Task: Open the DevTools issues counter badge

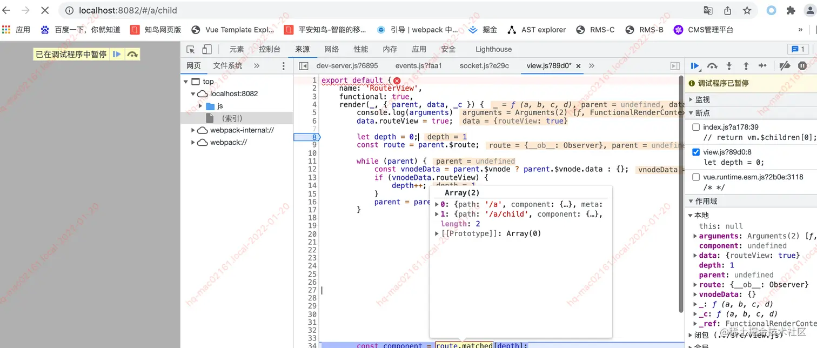Action: coord(798,49)
